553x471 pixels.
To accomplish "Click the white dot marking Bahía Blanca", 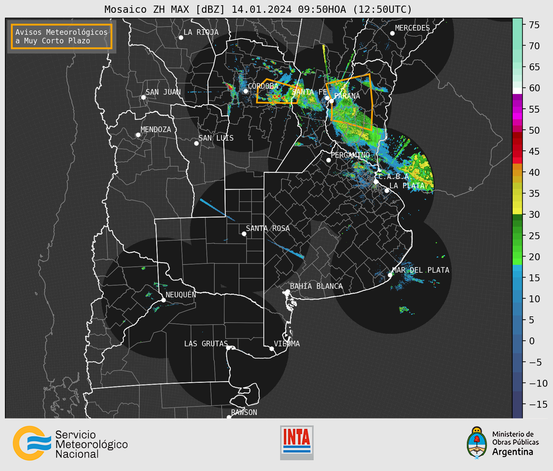I will 287,292.
